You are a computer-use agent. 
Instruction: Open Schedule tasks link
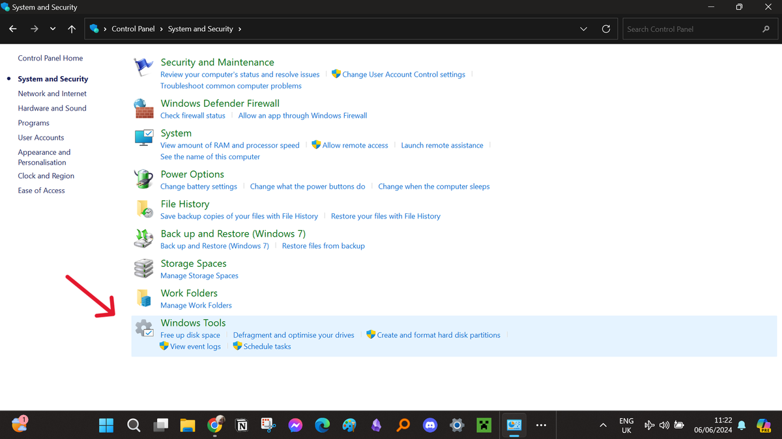coord(267,347)
